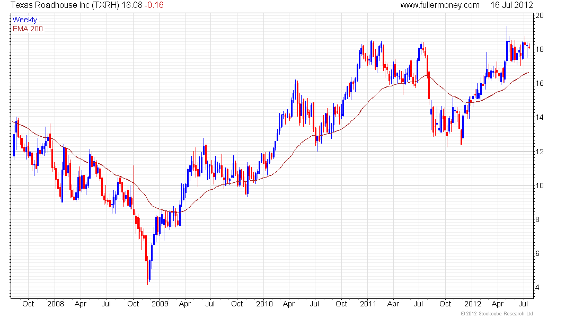The width and height of the screenshot is (583, 318).
Task: Click the 8 price axis label
Action: 537,219
